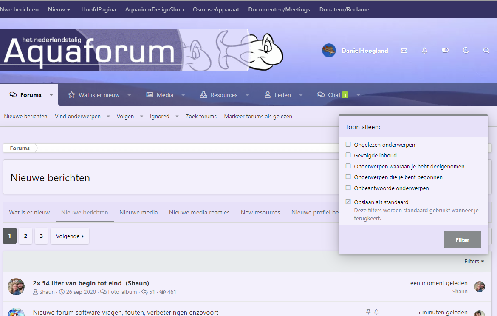Open the AquariumDesignShop menu item

(154, 9)
